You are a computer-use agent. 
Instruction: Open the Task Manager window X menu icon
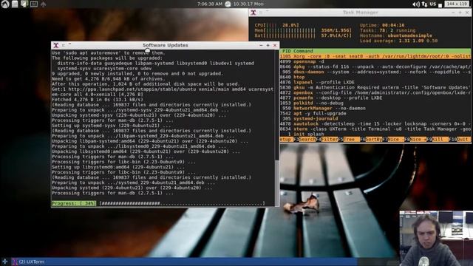253,13
